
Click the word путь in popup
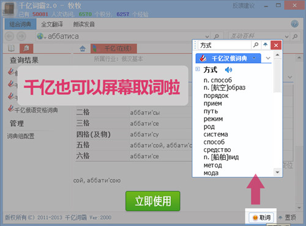(x=211, y=111)
